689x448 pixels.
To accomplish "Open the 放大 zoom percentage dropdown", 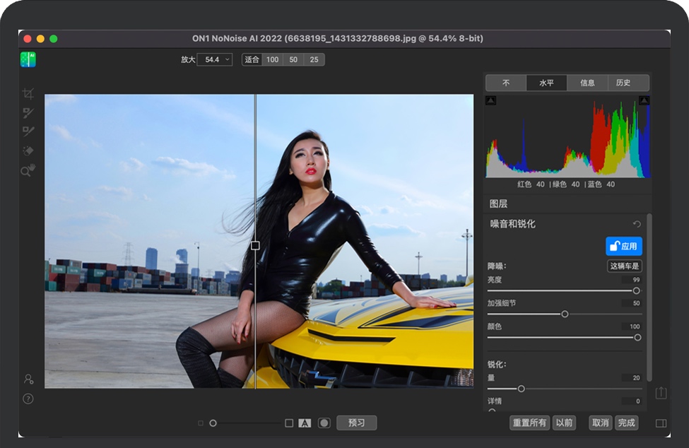I will point(215,60).
